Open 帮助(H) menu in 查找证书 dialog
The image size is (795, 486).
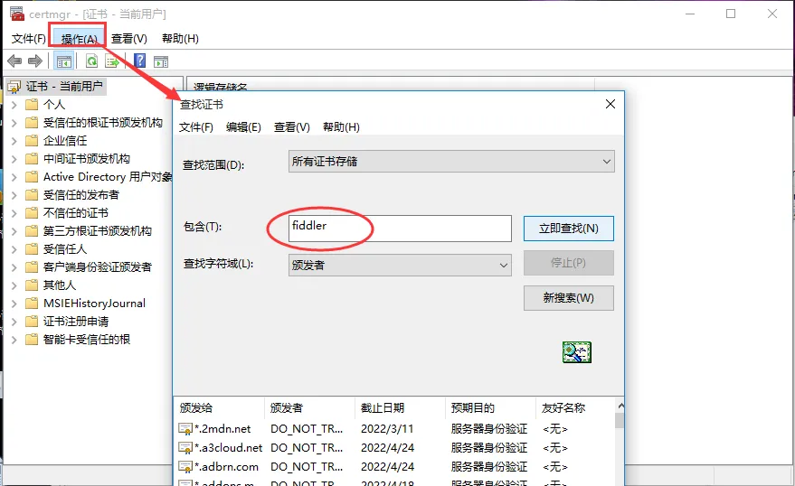point(341,127)
